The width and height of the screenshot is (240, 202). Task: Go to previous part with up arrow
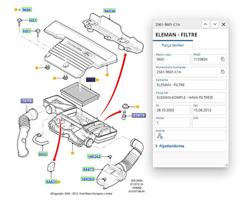(x=205, y=24)
